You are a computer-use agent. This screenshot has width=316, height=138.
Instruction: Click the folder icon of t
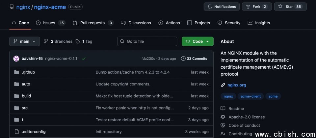point(16,120)
